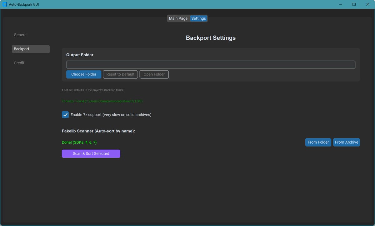Disable the 7z support checkbox
Image resolution: width=375 pixels, height=226 pixels.
(x=65, y=115)
